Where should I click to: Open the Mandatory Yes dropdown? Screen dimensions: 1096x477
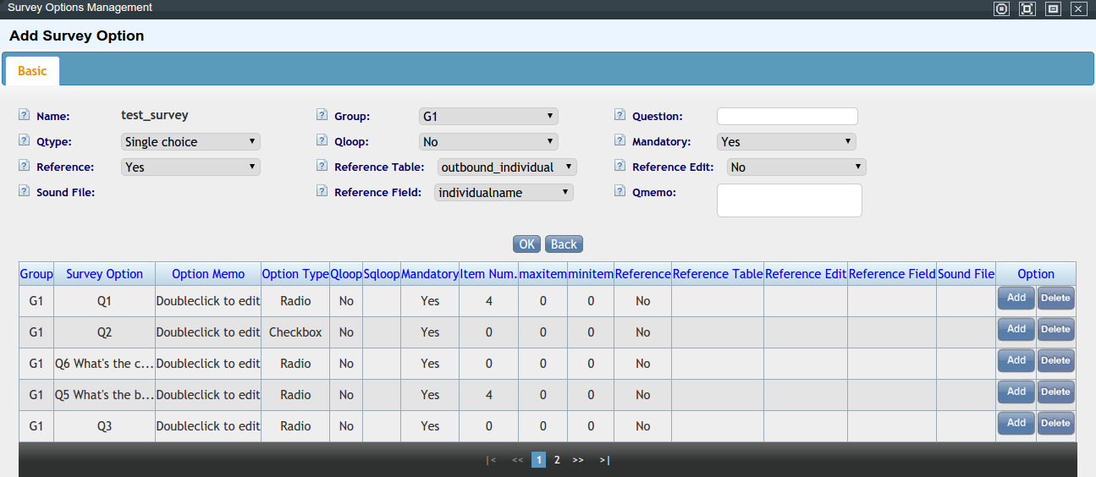(786, 142)
